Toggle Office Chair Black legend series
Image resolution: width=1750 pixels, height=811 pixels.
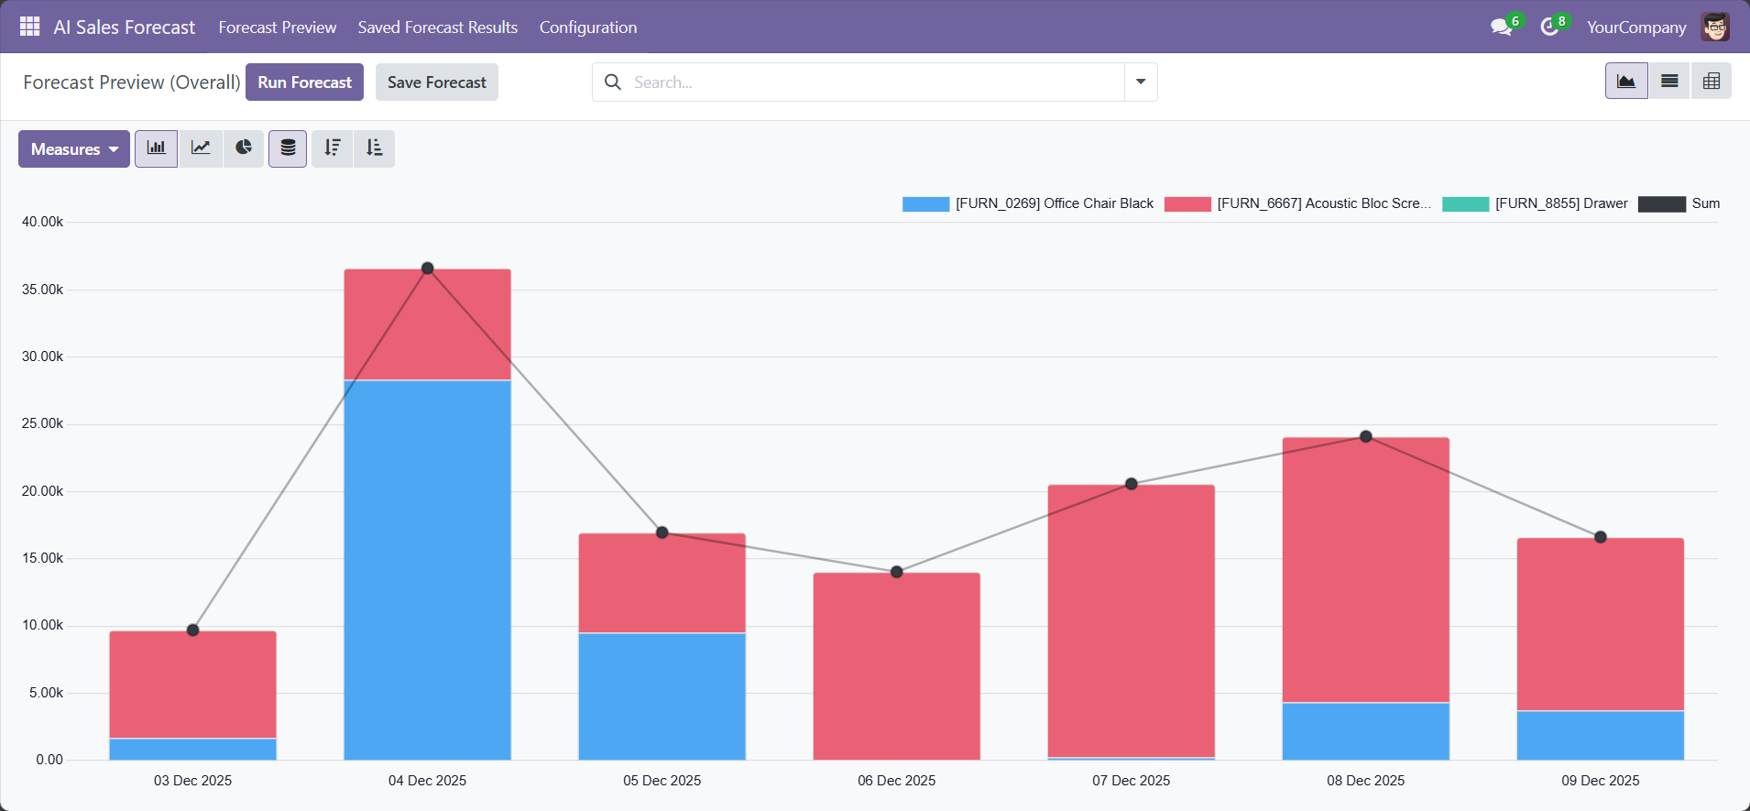(x=1028, y=203)
